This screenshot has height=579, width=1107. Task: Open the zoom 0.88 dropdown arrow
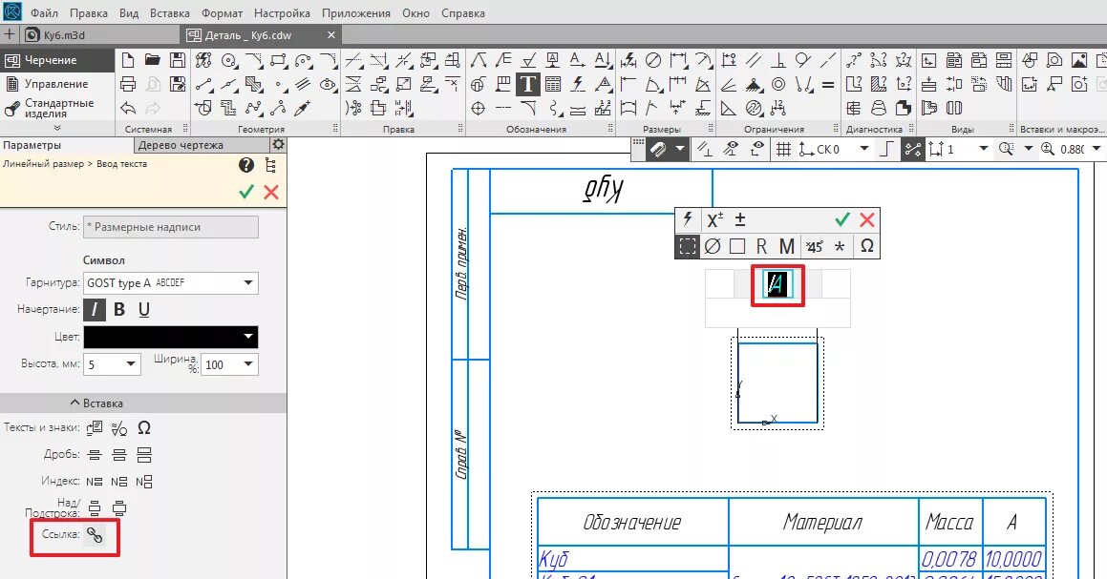(1096, 149)
